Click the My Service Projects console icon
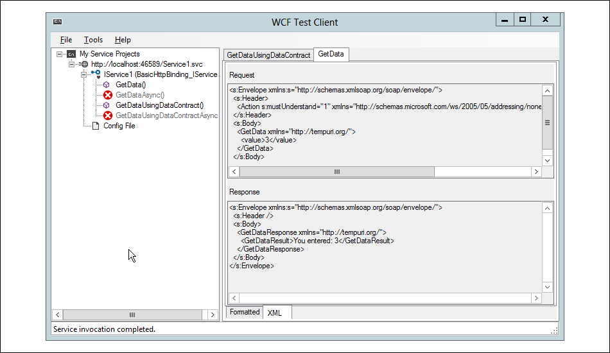 71,54
